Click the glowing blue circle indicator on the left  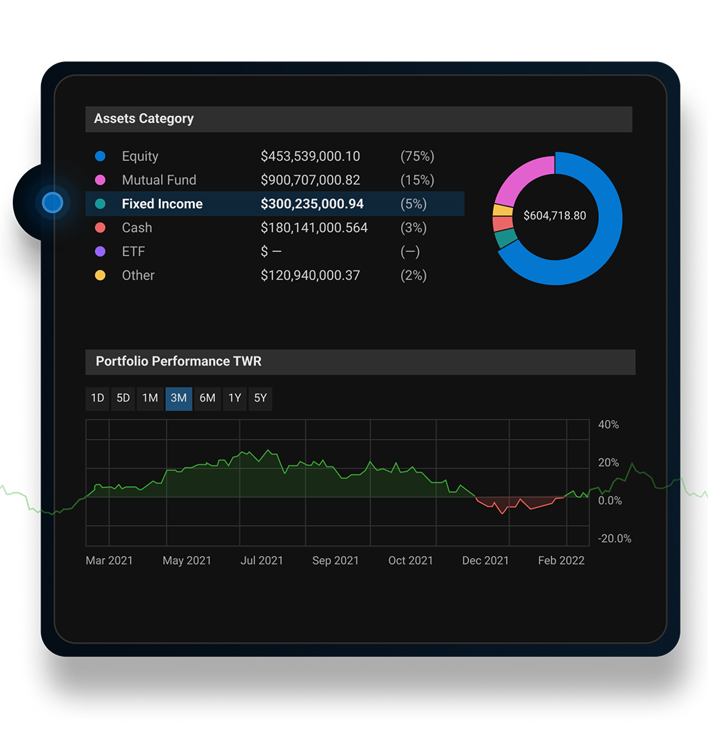tap(53, 202)
